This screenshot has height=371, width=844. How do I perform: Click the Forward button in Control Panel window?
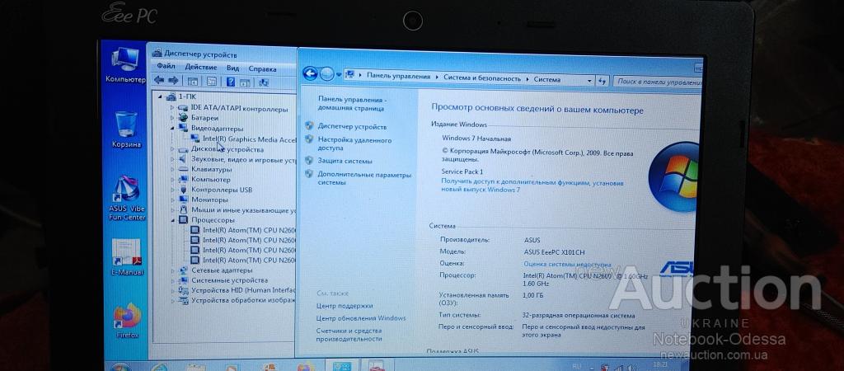pyautogui.click(x=326, y=74)
